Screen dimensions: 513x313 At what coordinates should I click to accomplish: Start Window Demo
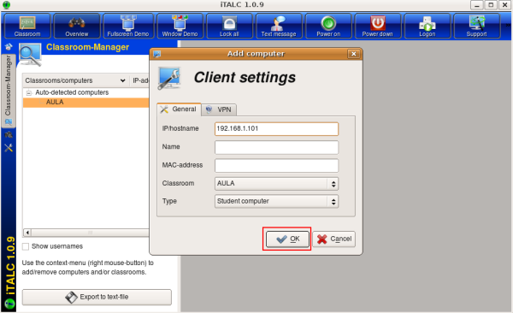180,27
